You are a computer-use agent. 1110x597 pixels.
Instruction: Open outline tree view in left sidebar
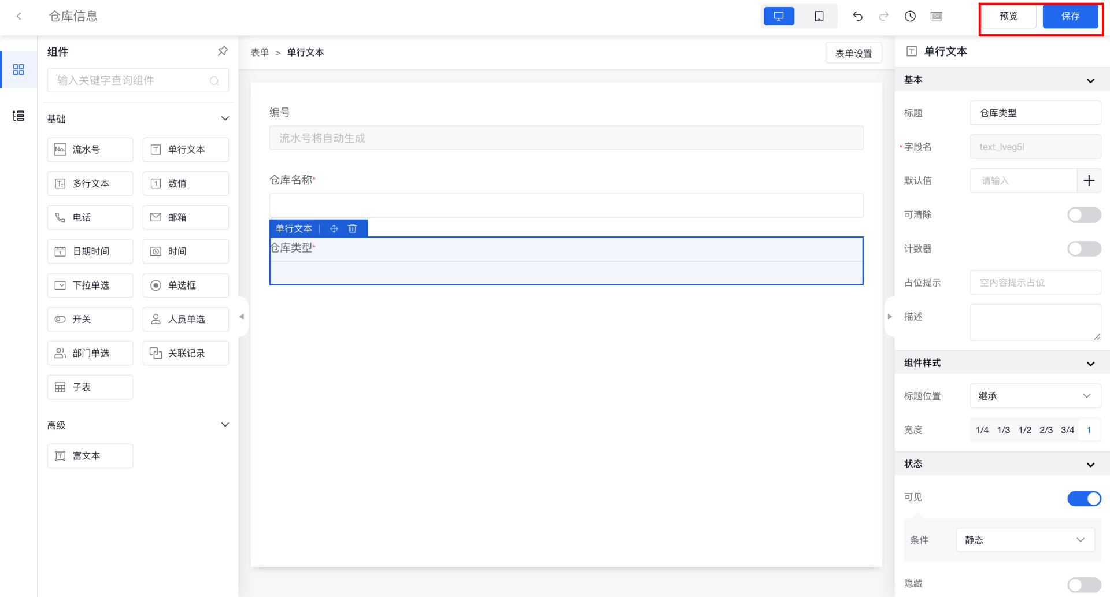tap(18, 116)
